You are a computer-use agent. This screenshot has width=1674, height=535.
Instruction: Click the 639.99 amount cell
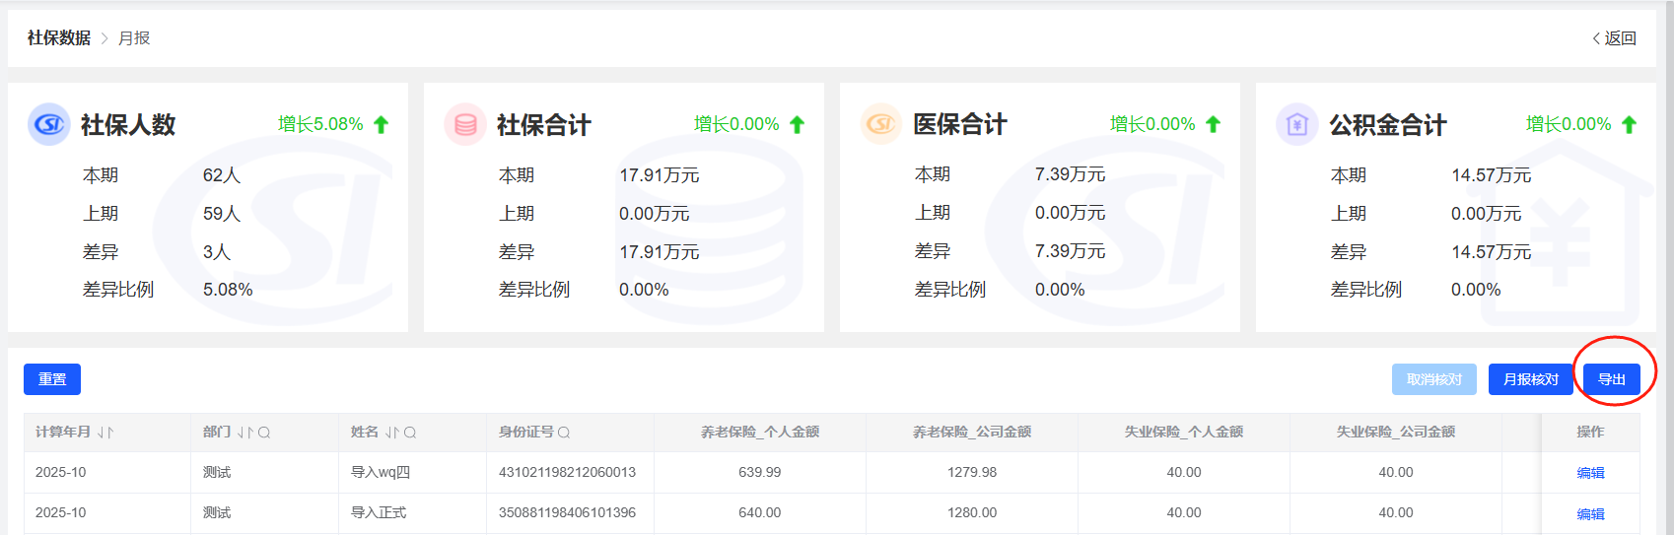click(x=760, y=473)
